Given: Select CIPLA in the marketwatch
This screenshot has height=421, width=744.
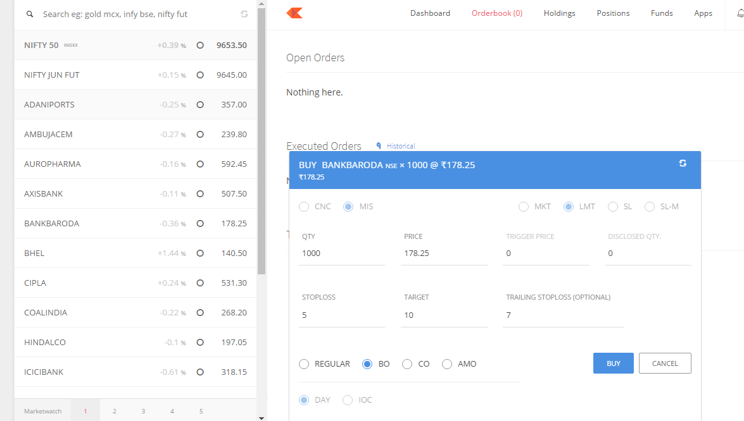Looking at the screenshot, I should (136, 283).
